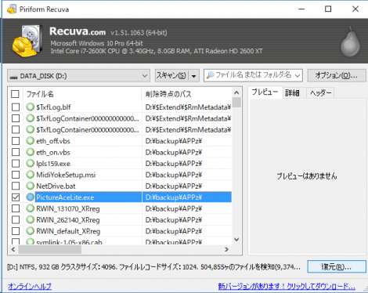Click the green status icon for eth_on.vbs
The image size is (368, 293).
pyautogui.click(x=31, y=152)
